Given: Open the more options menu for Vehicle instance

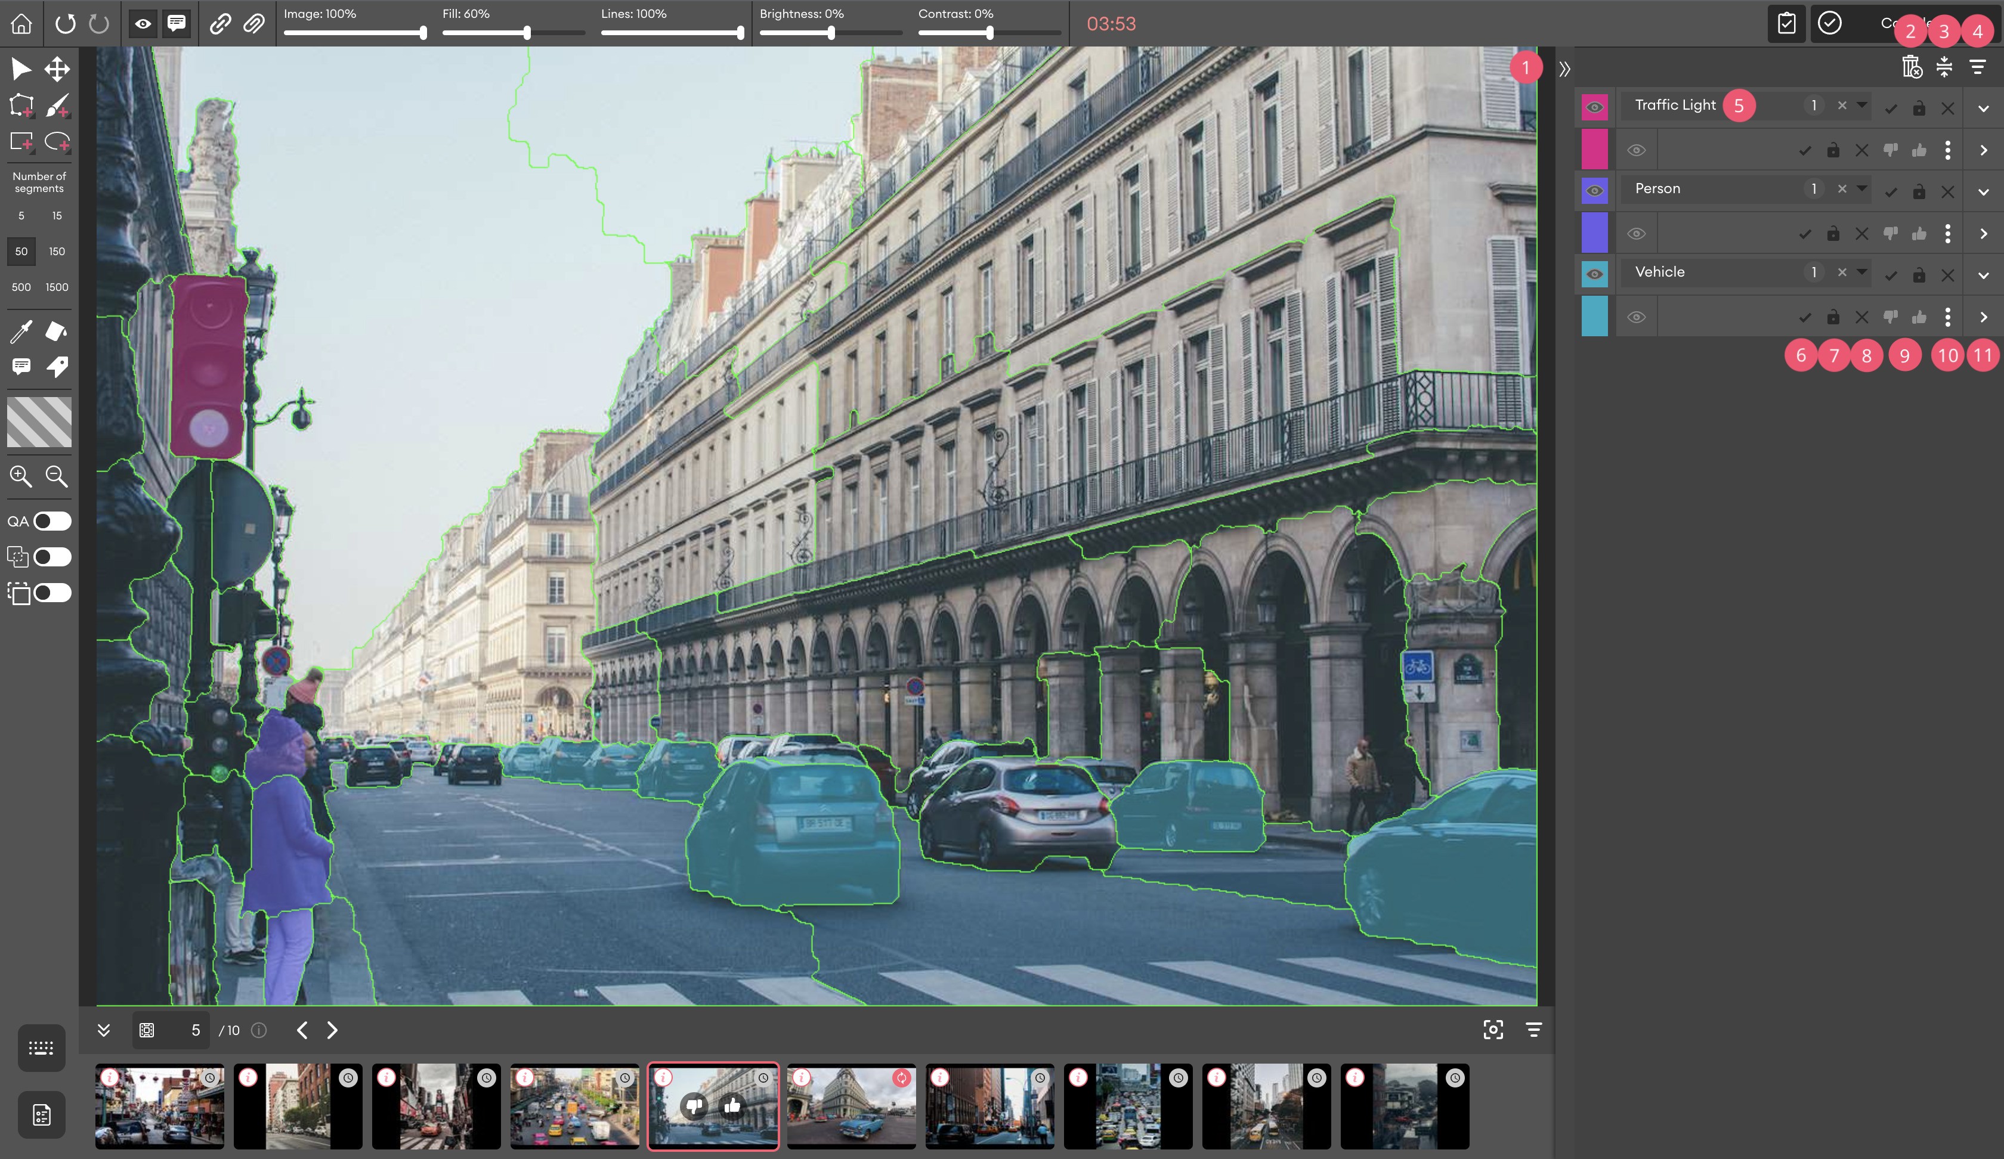Looking at the screenshot, I should tap(1947, 317).
